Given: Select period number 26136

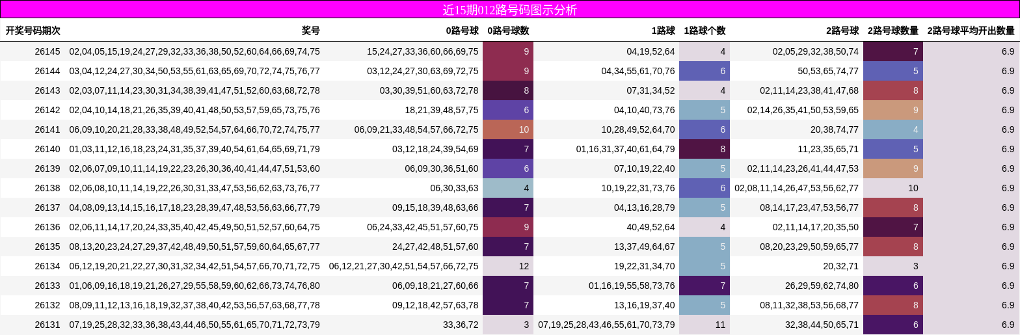Looking at the screenshot, I should pos(47,227).
